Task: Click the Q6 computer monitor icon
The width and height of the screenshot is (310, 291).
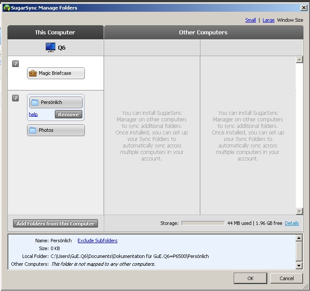Action: pyautogui.click(x=51, y=47)
